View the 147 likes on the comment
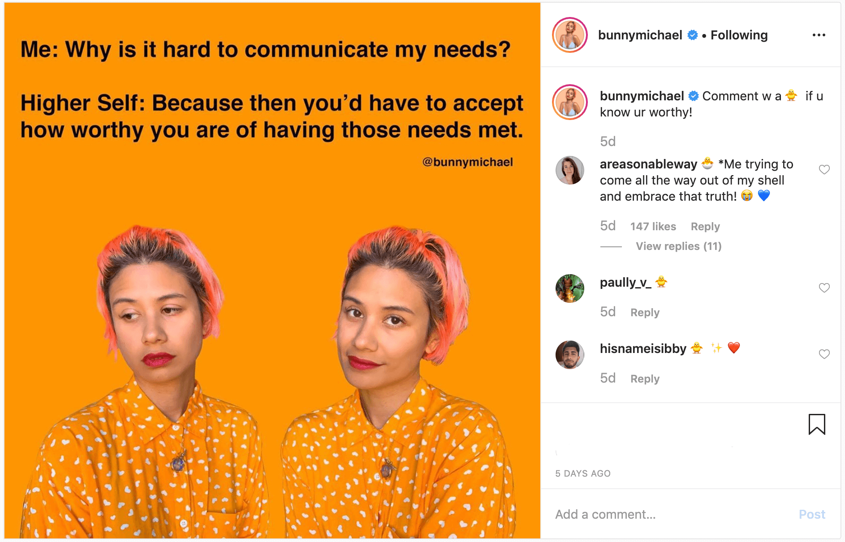 653,227
